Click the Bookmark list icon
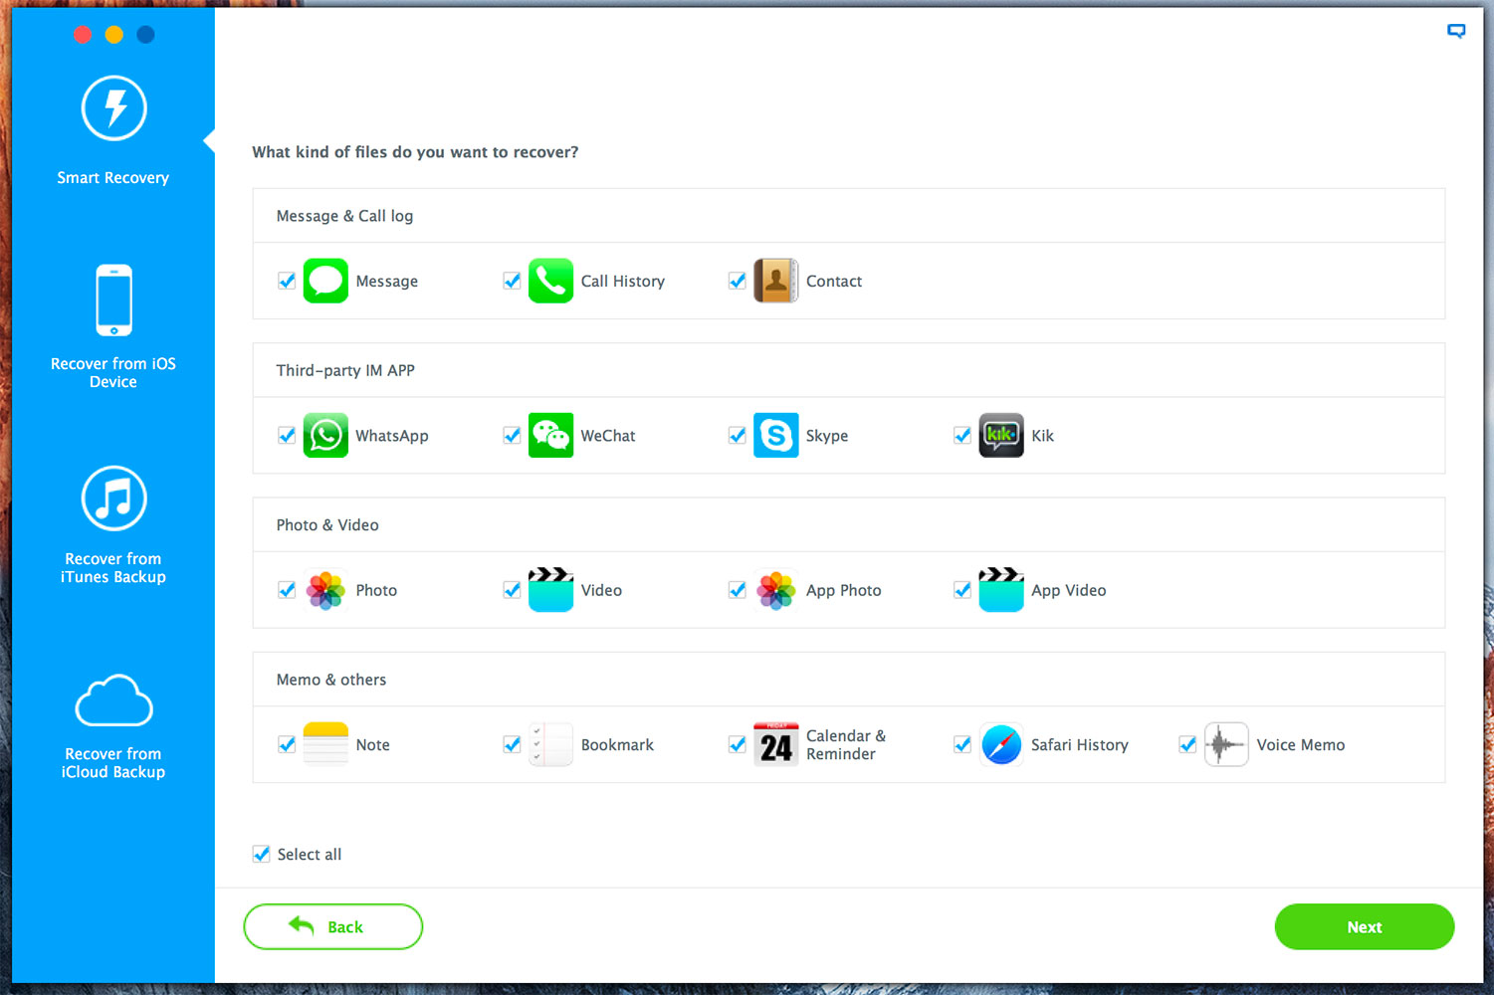This screenshot has height=995, width=1494. (x=550, y=744)
